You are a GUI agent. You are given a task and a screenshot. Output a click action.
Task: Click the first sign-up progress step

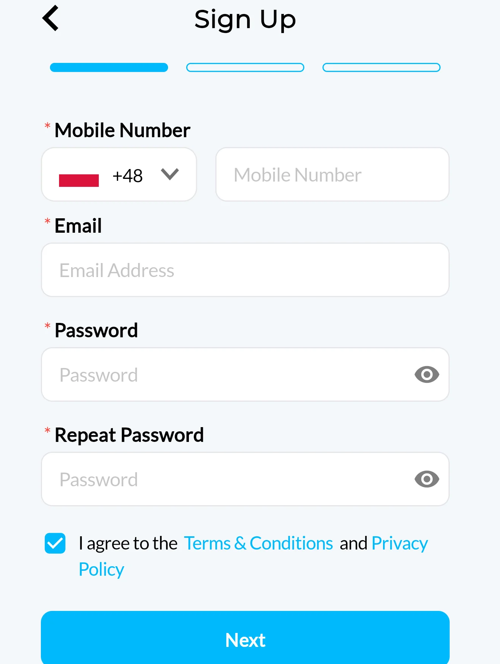click(x=109, y=67)
